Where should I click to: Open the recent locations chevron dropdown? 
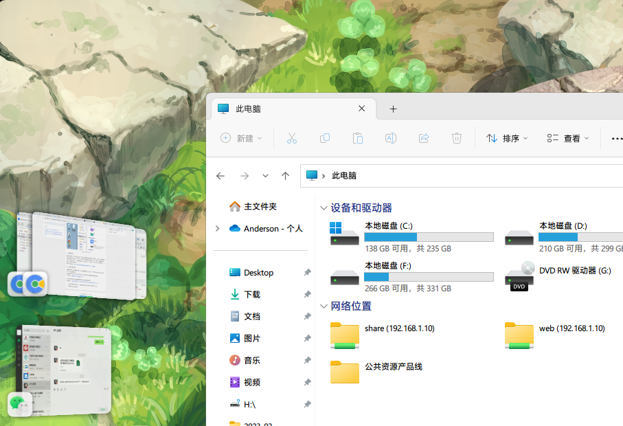pos(265,176)
